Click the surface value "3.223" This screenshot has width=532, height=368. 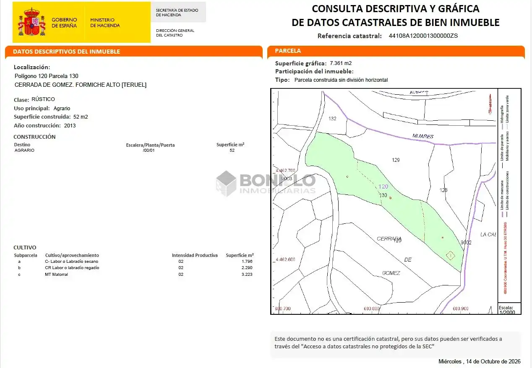coord(247,275)
